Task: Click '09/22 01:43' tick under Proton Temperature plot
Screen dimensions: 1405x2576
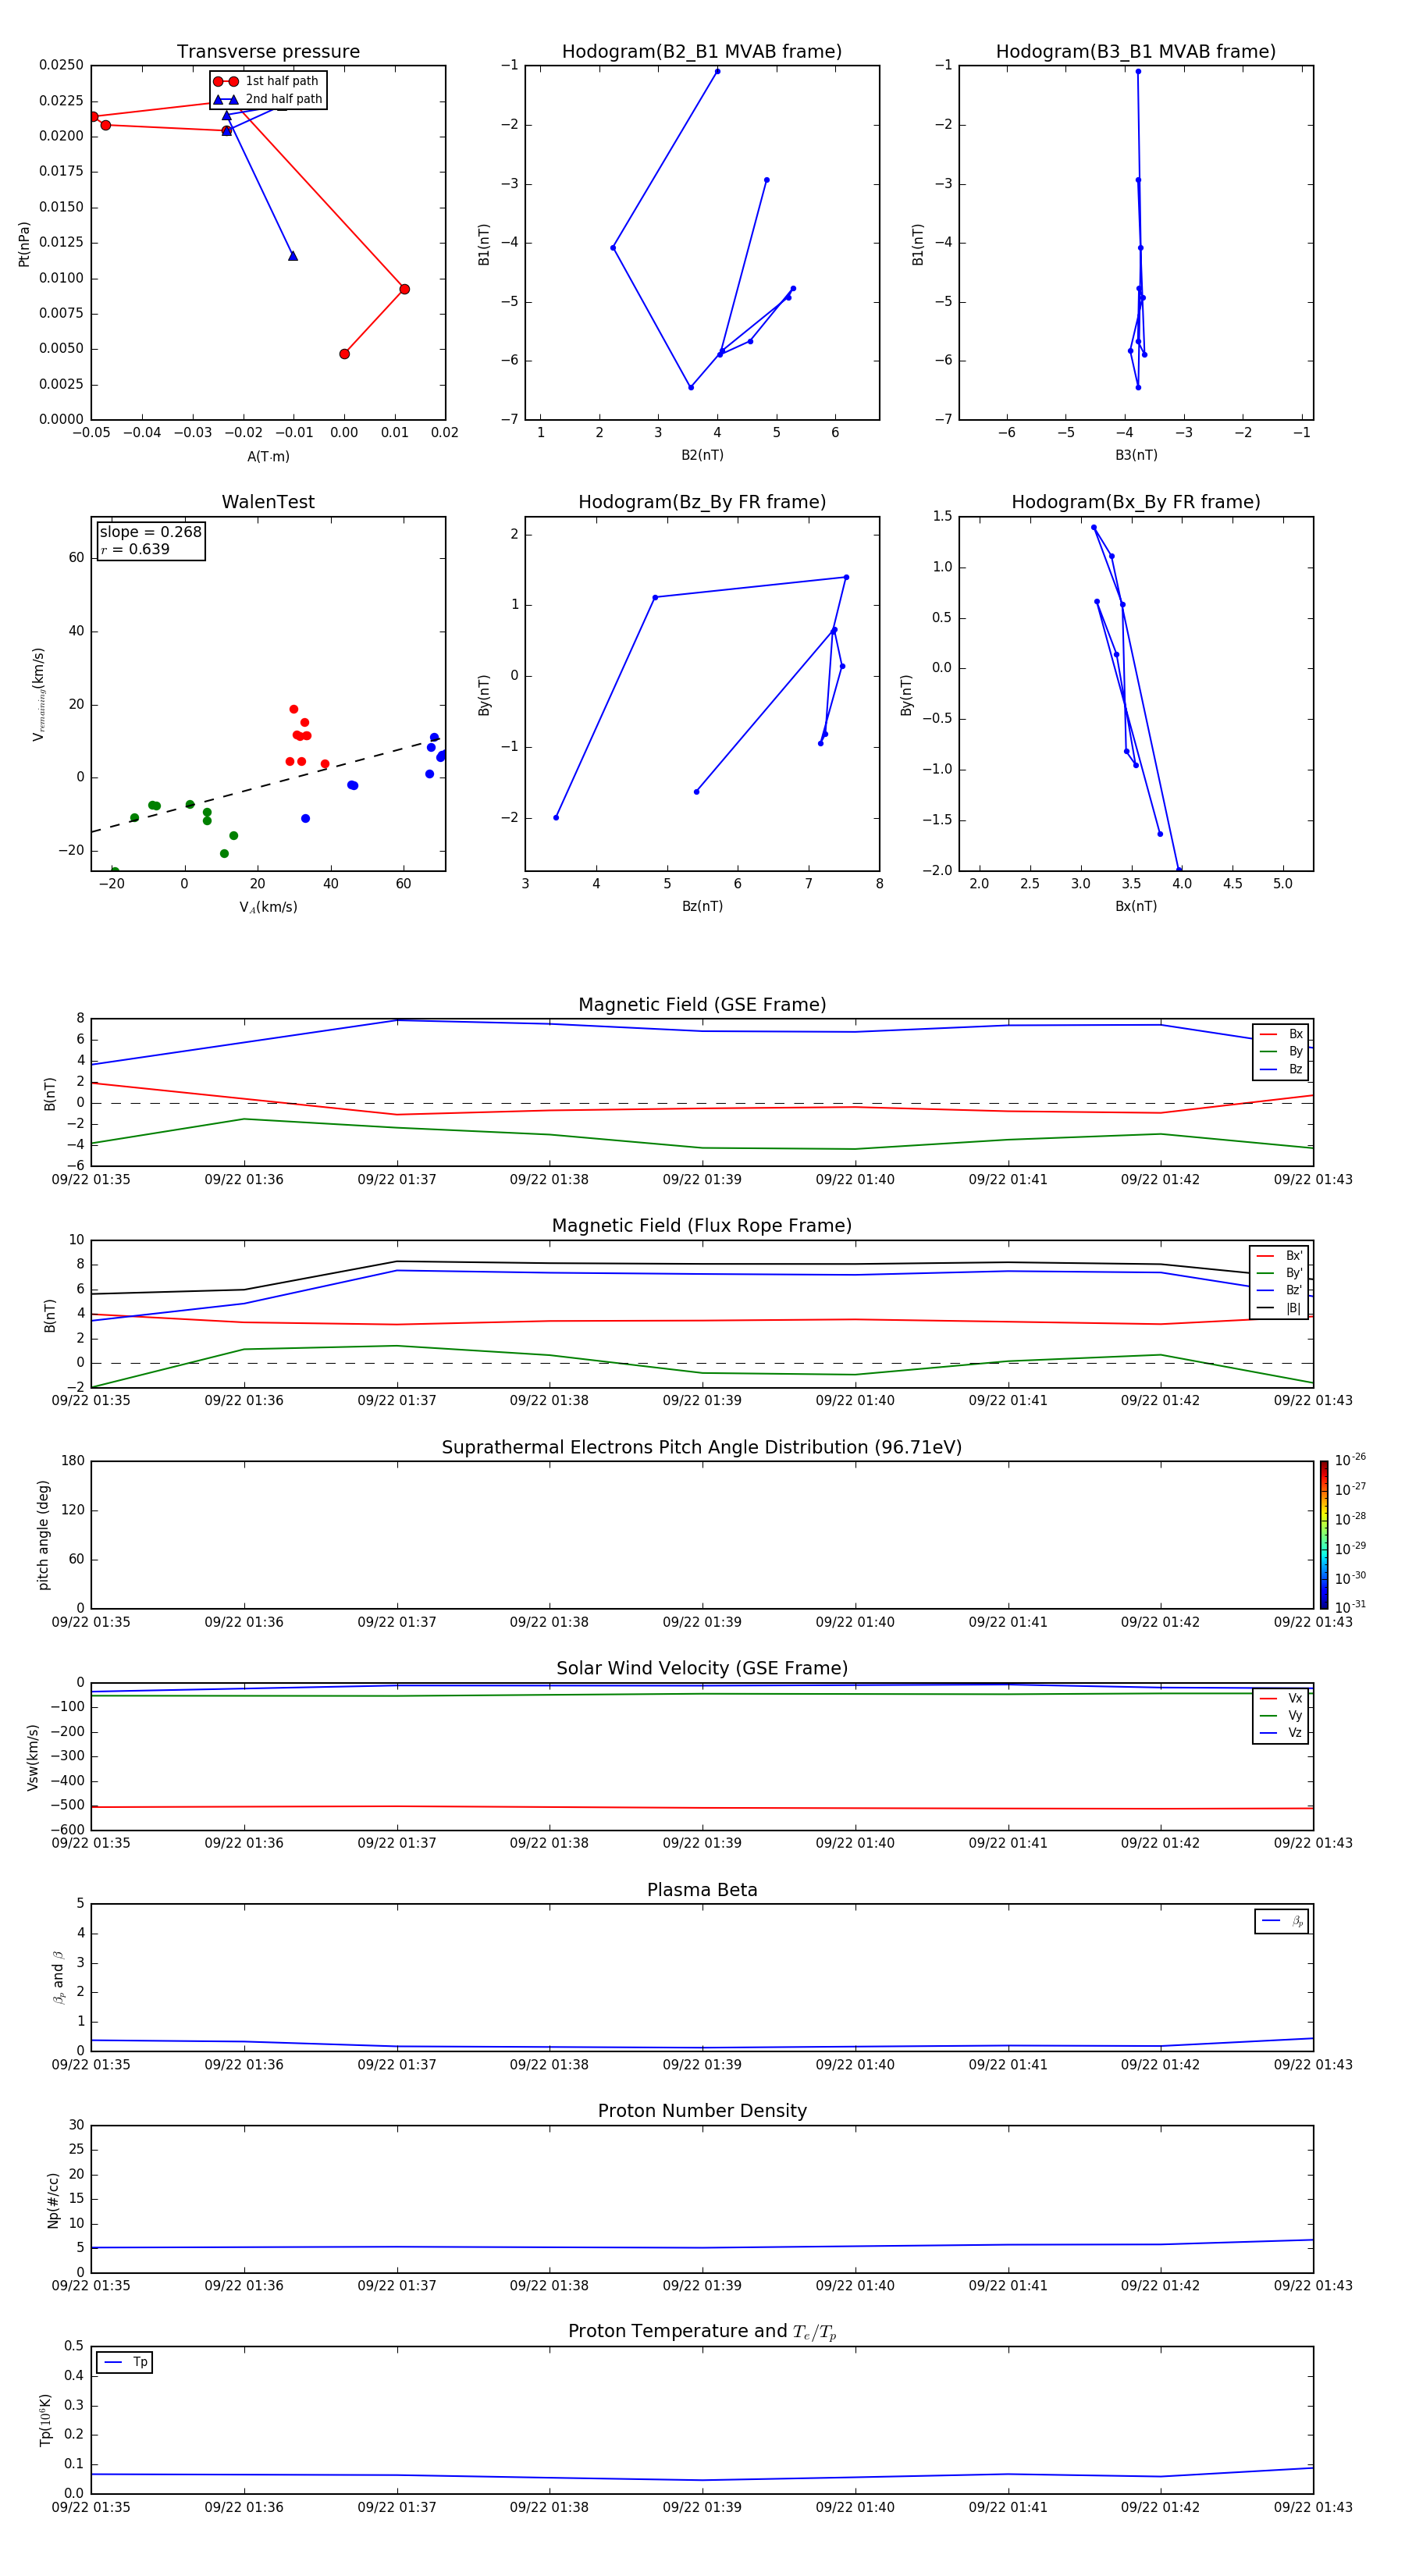Action: coord(1313,2507)
